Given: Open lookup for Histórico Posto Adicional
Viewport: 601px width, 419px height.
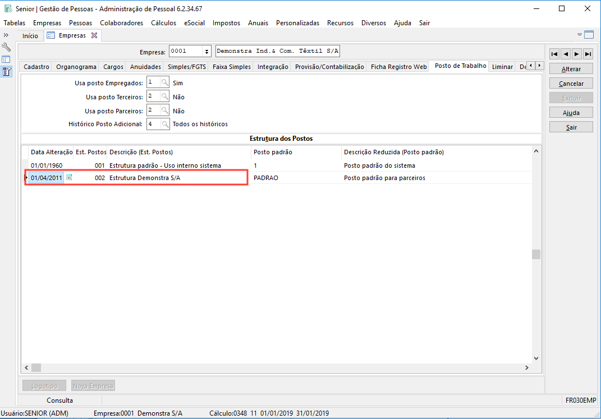Looking at the screenshot, I should (x=165, y=124).
